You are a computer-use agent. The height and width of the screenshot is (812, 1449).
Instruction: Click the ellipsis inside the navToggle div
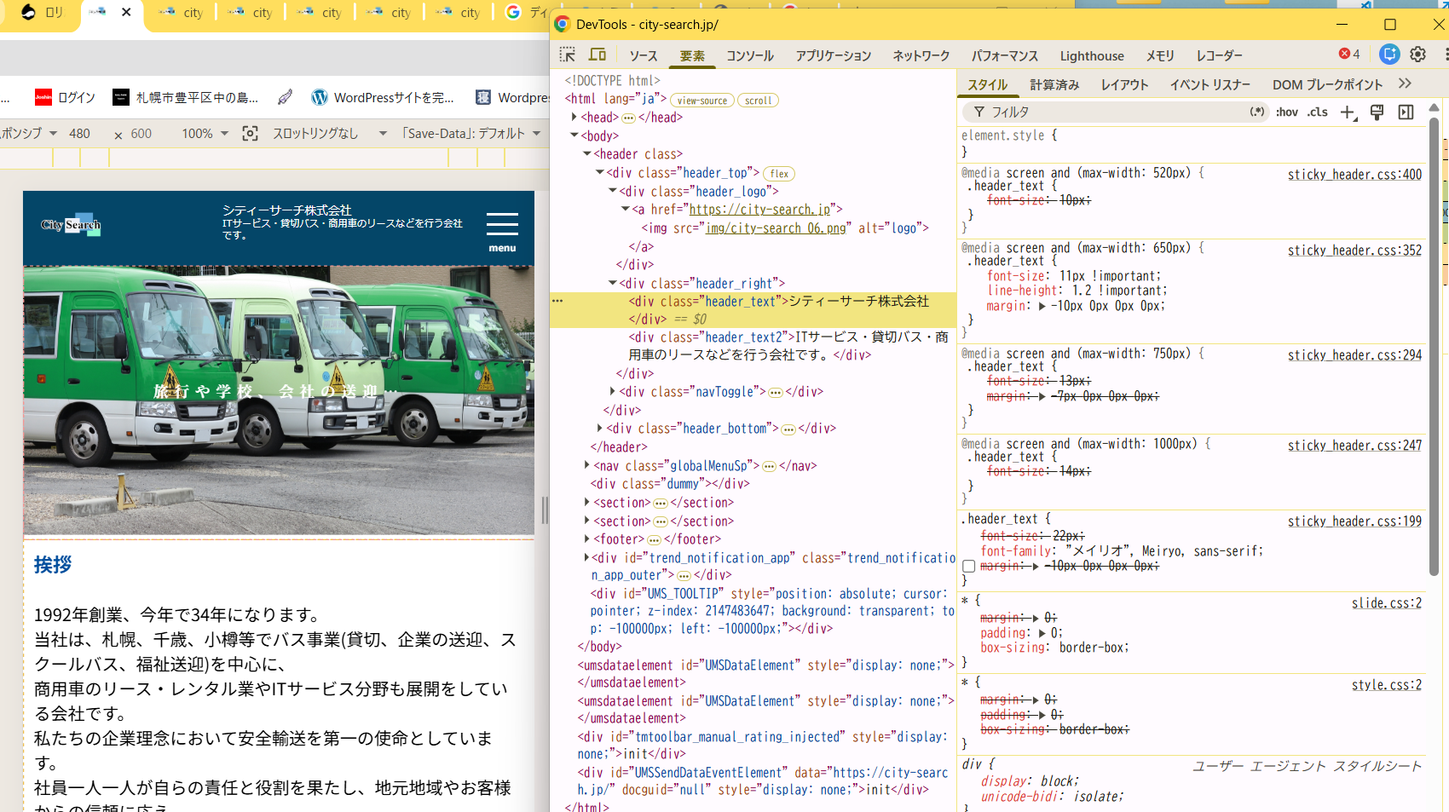(x=776, y=392)
